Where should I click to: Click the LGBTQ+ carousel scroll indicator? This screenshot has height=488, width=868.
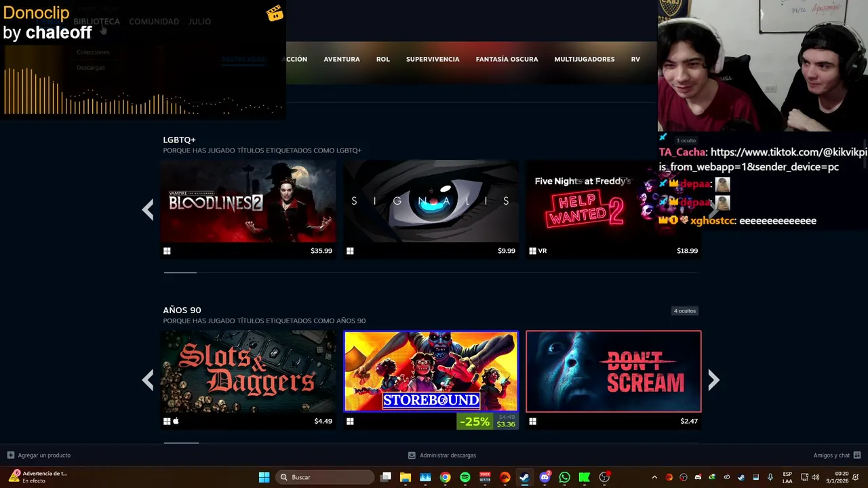point(180,272)
